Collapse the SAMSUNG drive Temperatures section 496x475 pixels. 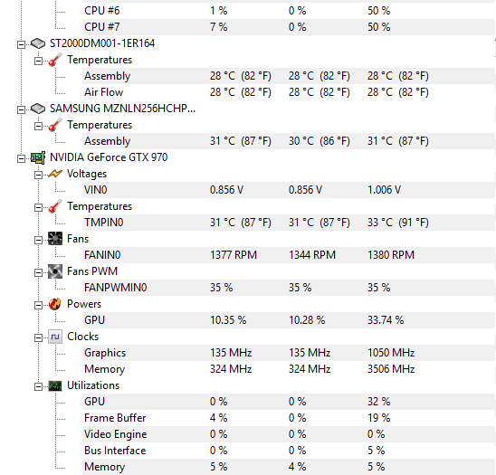[x=38, y=126]
